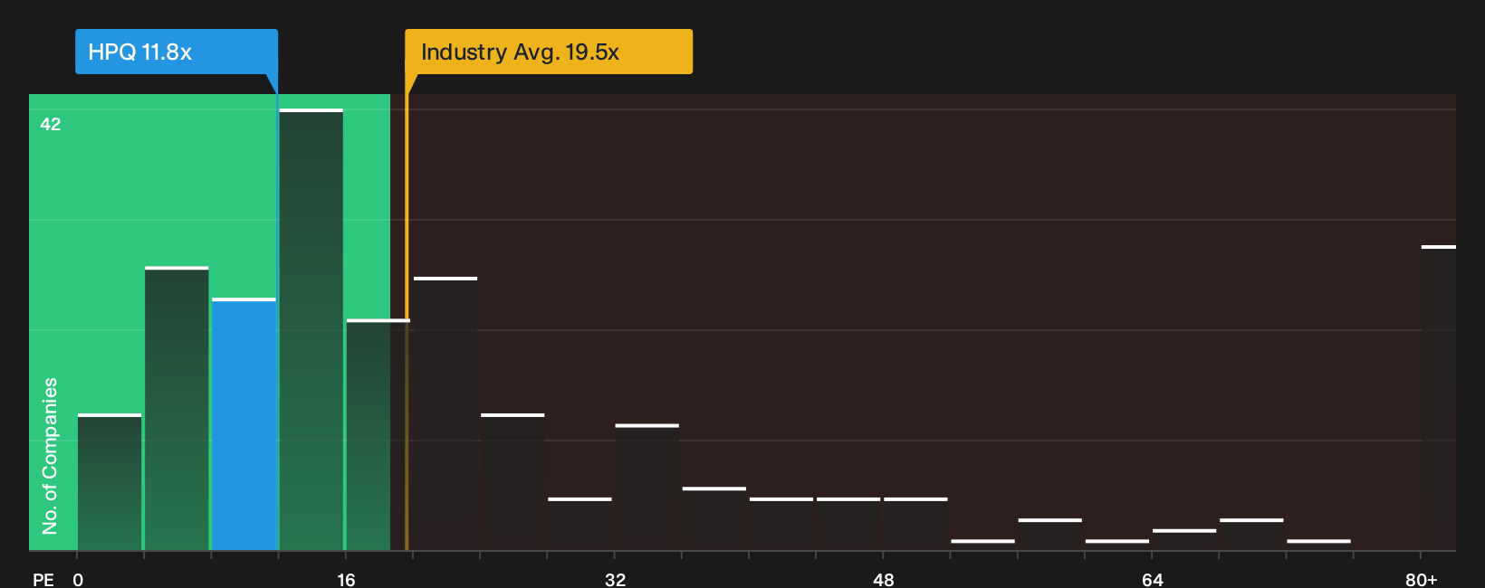Select the blue highlighted HPQ histogram bar
1485x588 pixels.
[244, 423]
